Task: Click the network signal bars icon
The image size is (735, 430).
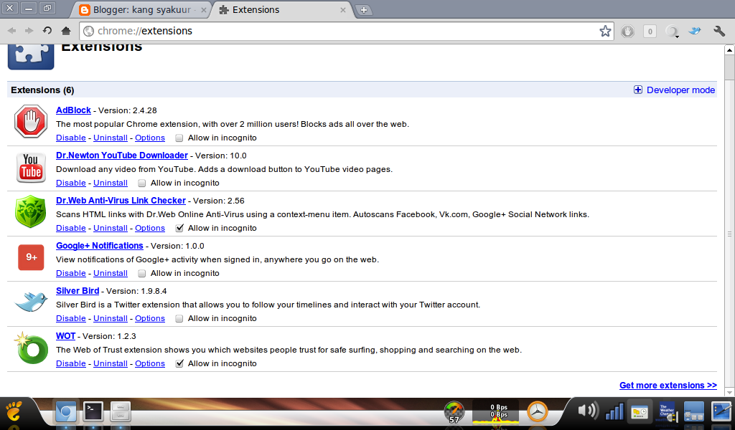Action: pos(614,412)
